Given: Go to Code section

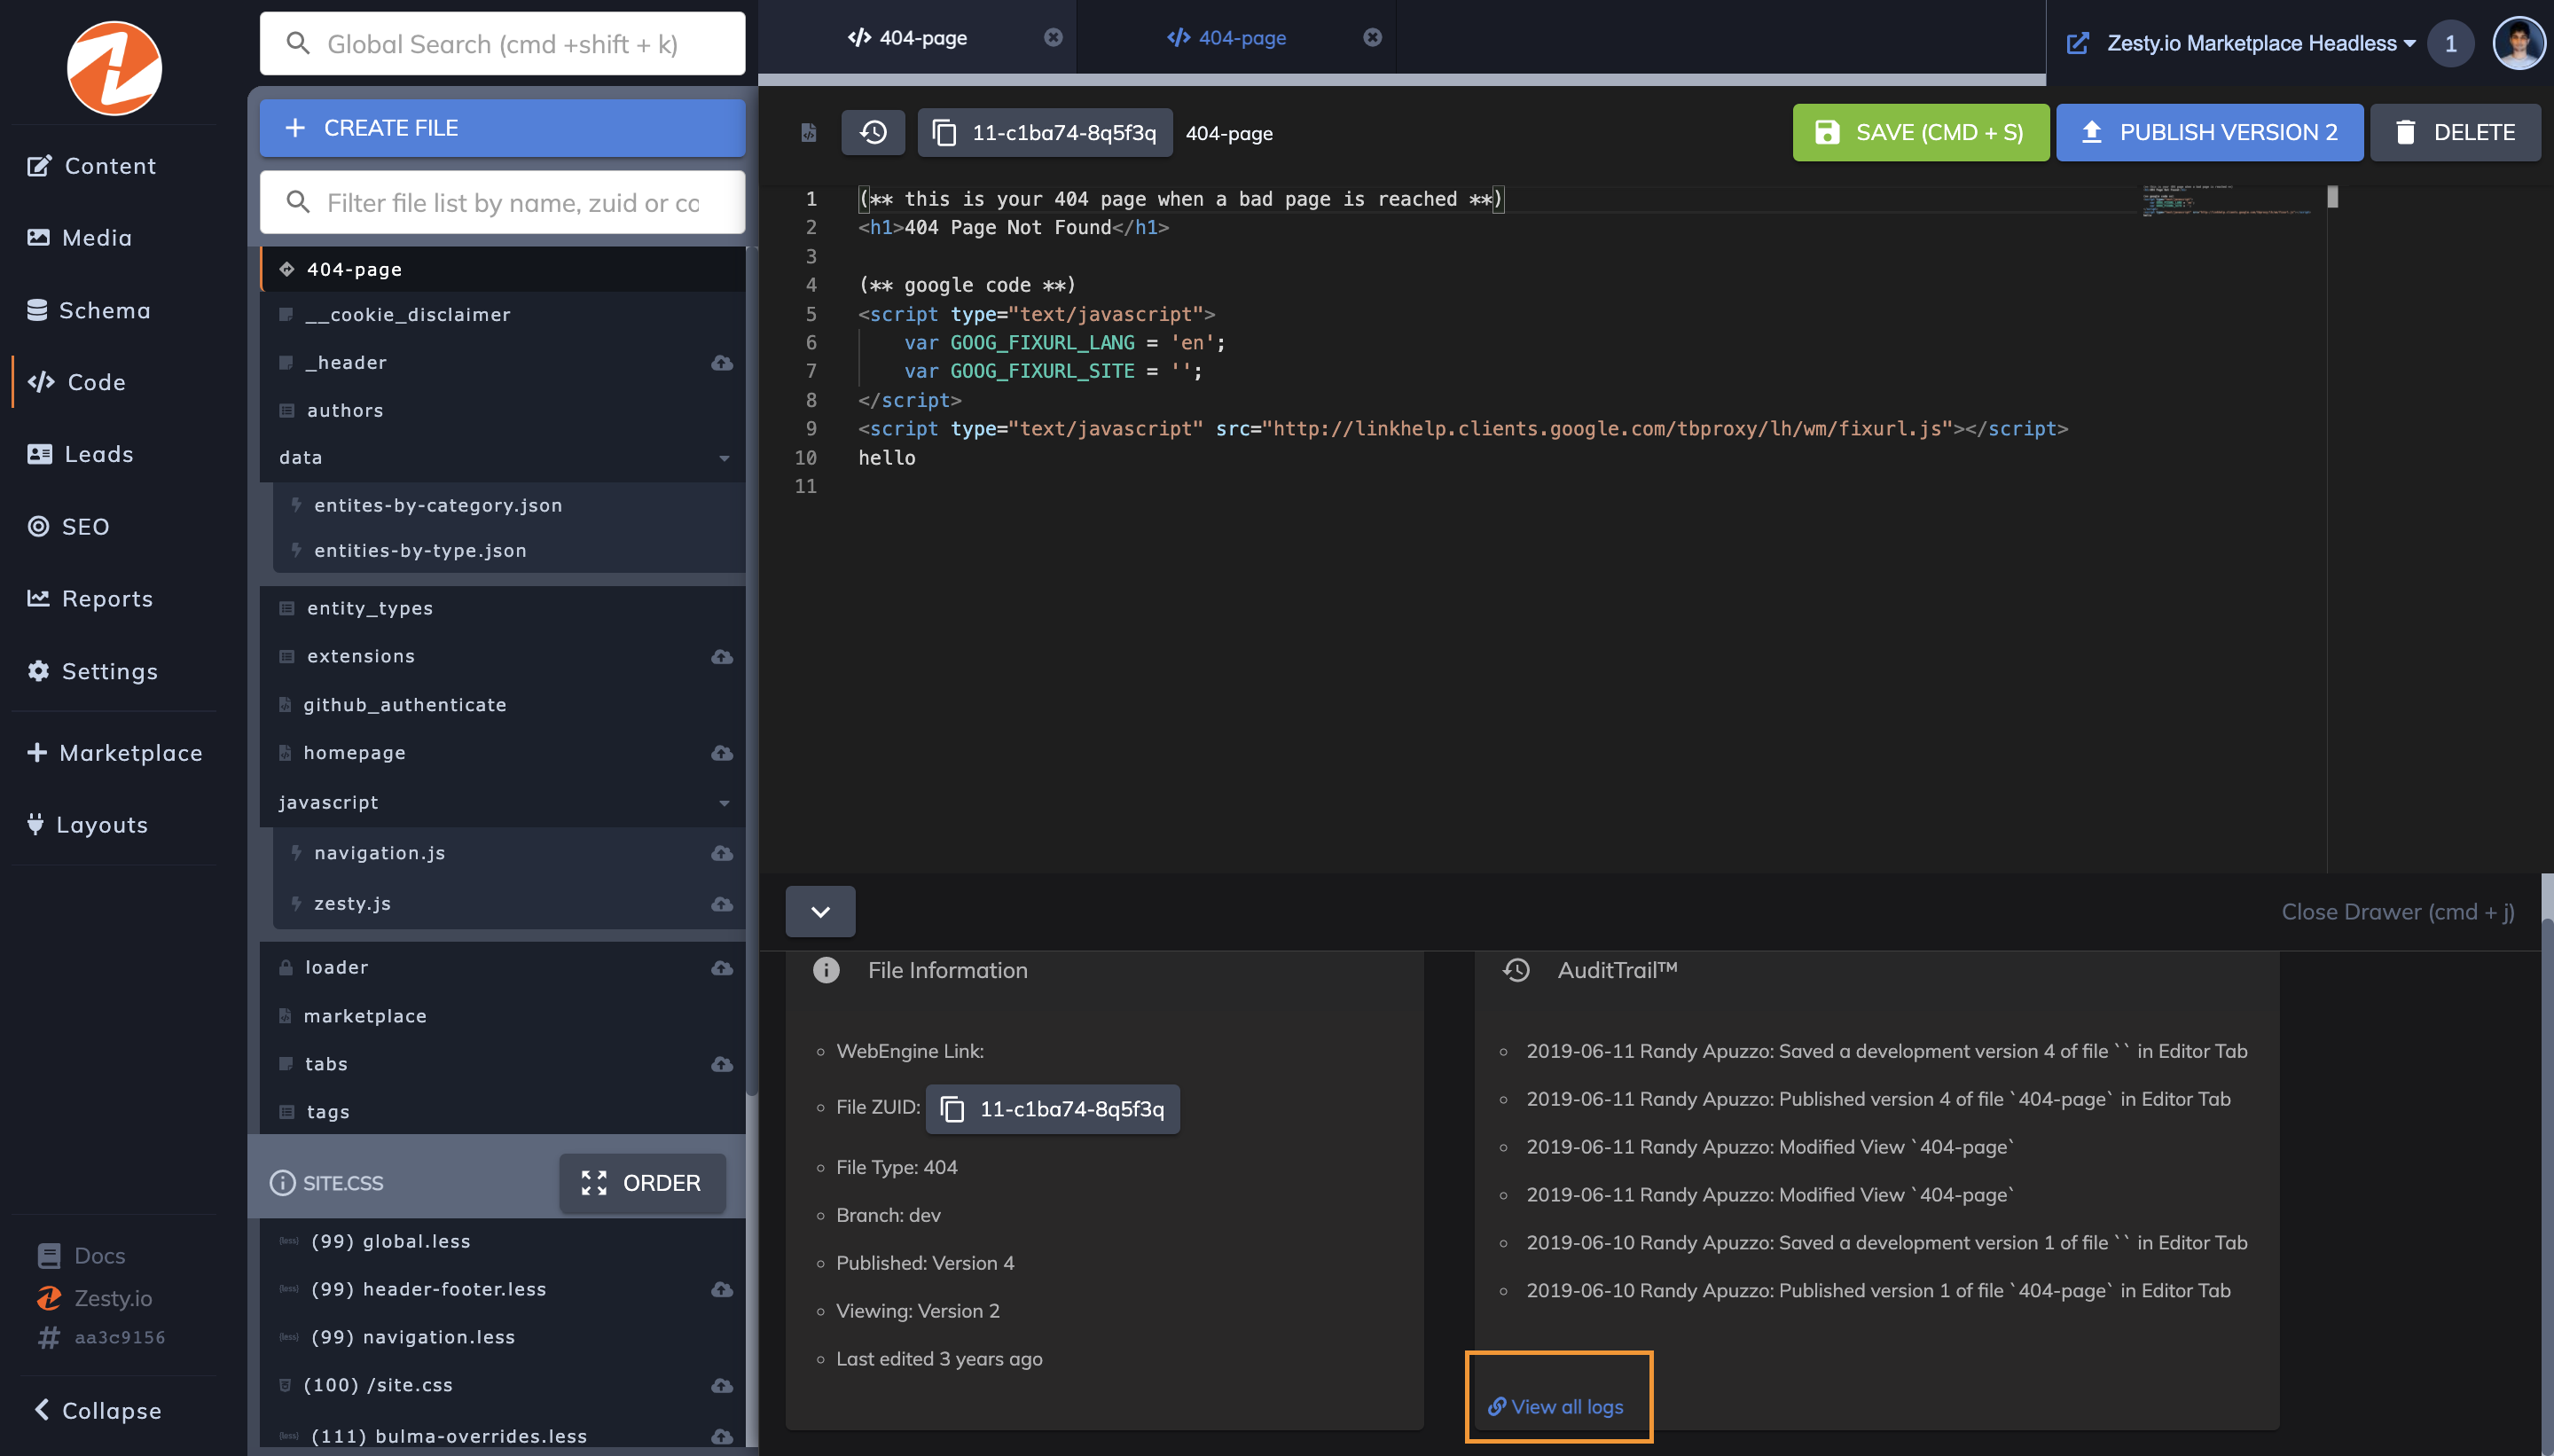Looking at the screenshot, I should (77, 382).
